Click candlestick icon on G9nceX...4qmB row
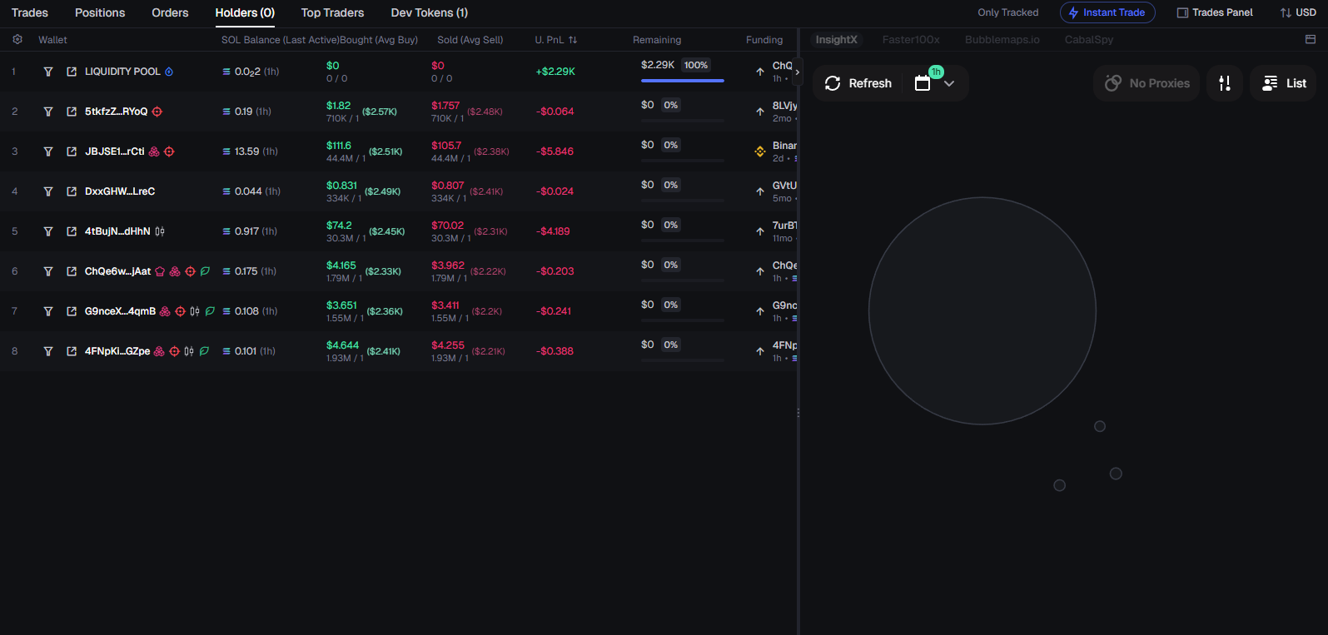This screenshot has width=1328, height=635. pos(195,311)
